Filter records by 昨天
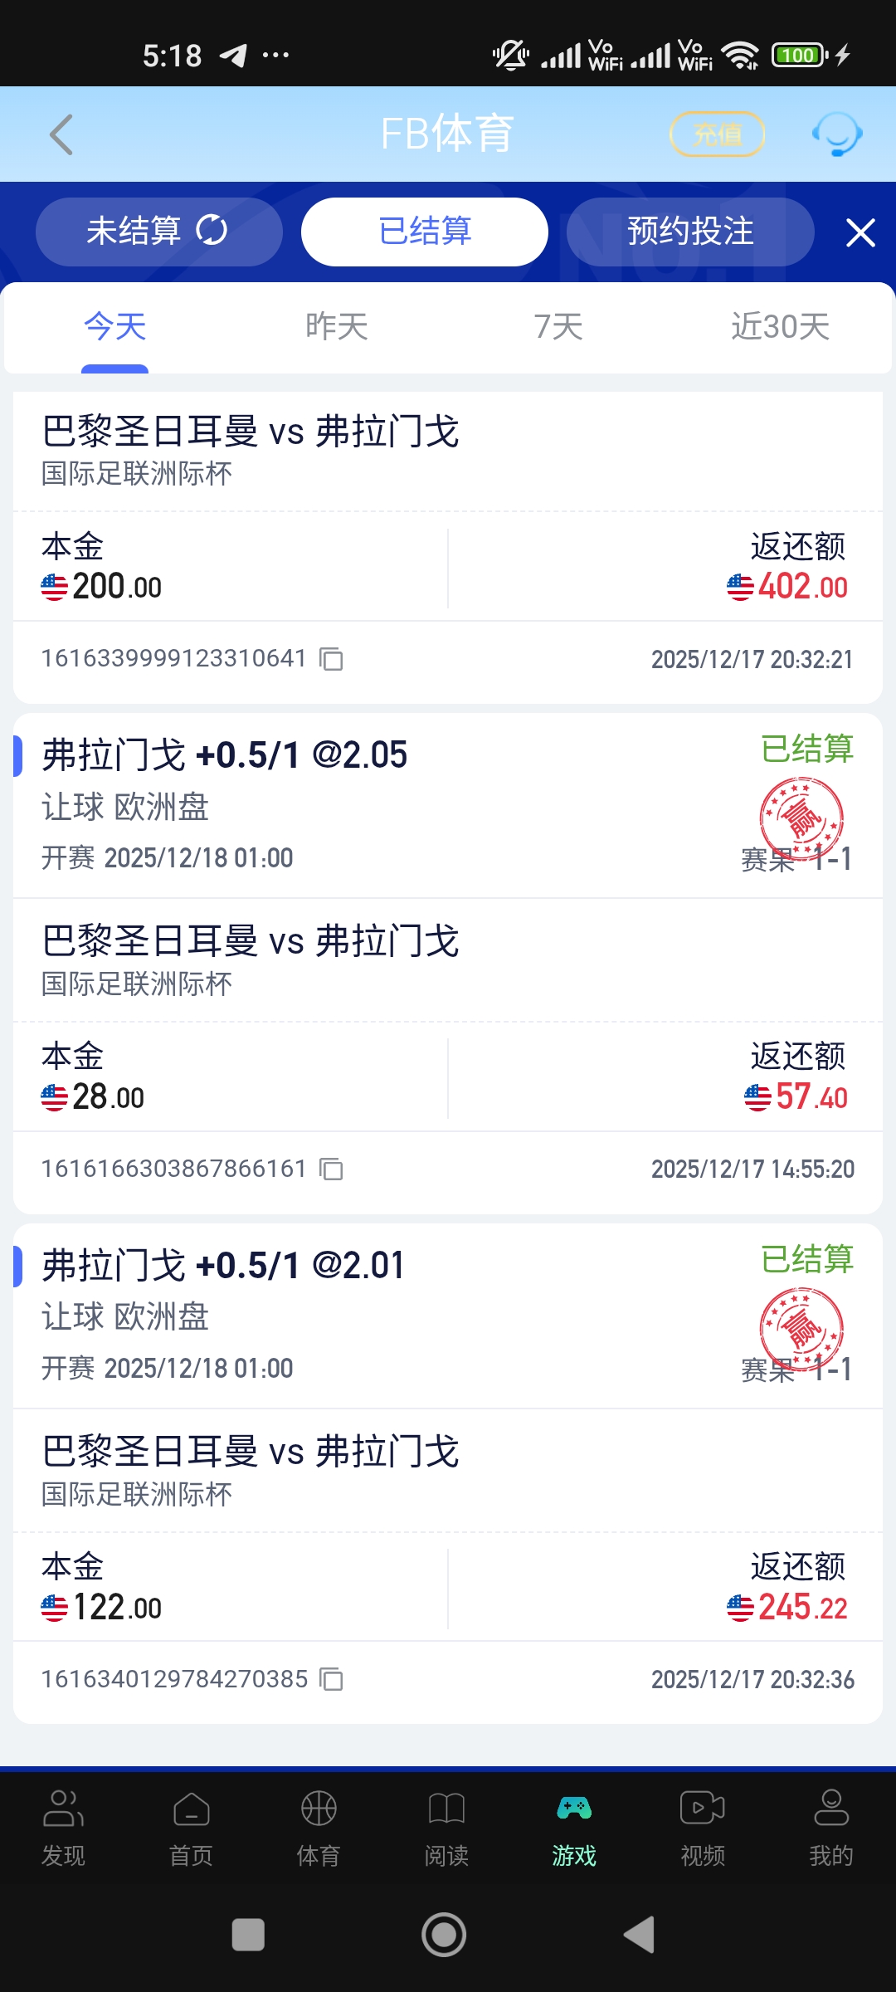 [x=337, y=326]
